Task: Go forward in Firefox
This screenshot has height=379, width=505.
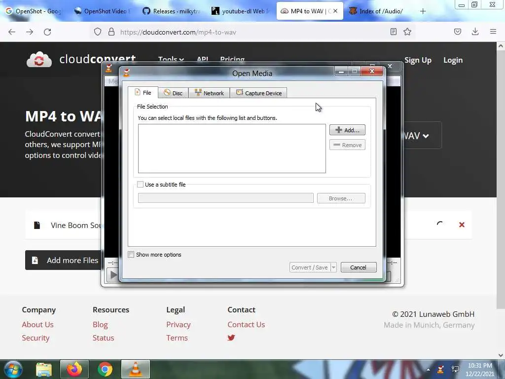Action: pyautogui.click(x=30, y=32)
